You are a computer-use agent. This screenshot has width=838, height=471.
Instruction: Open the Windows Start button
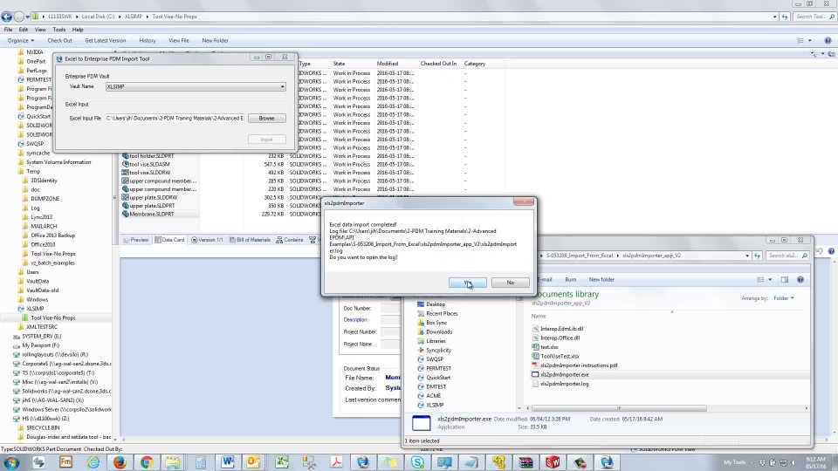[x=11, y=462]
